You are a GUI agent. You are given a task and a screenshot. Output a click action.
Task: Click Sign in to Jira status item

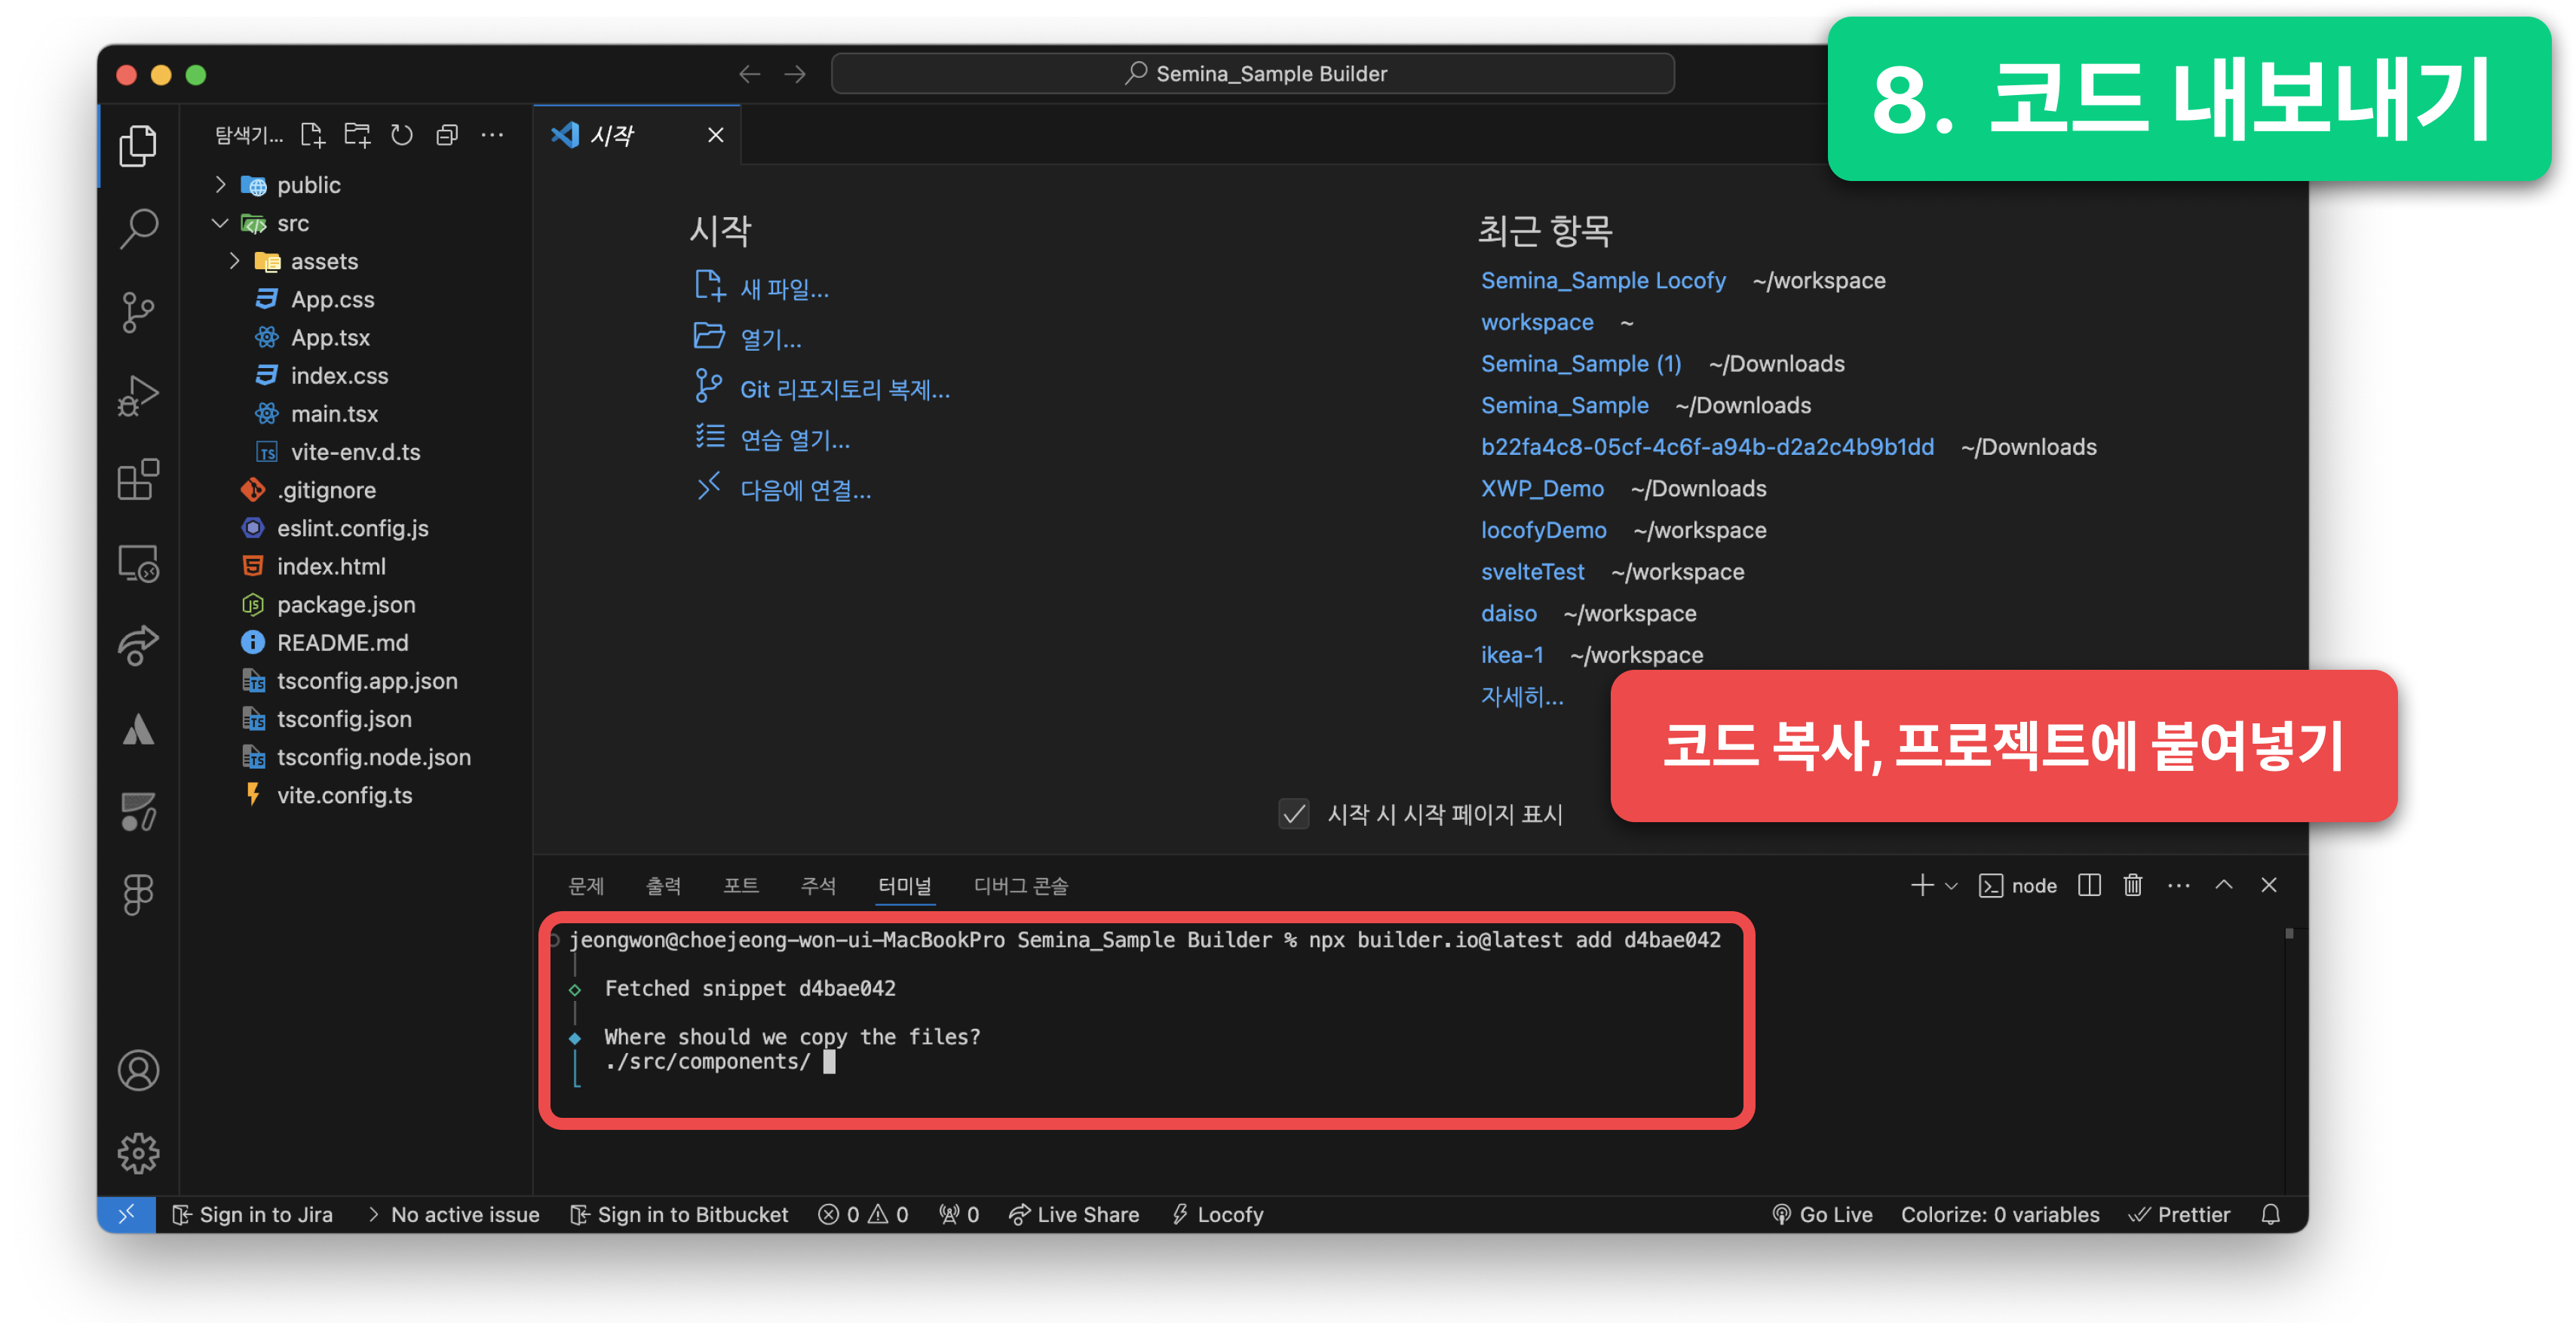click(253, 1214)
